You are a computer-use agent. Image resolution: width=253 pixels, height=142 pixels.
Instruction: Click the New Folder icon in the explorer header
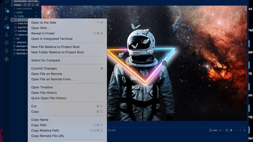(29, 5)
